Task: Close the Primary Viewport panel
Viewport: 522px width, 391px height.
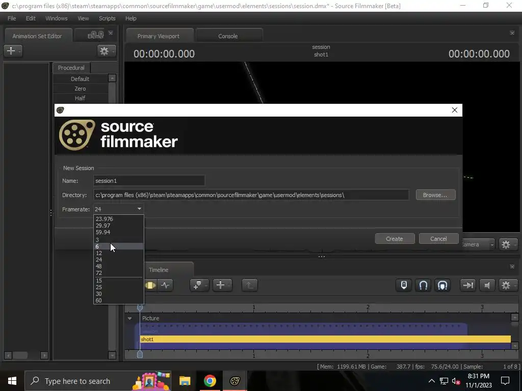Action: (512, 33)
